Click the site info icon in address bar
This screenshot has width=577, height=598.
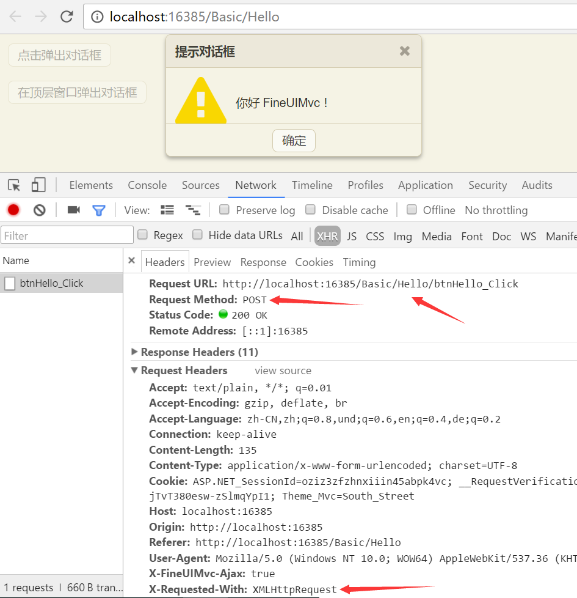(x=97, y=17)
